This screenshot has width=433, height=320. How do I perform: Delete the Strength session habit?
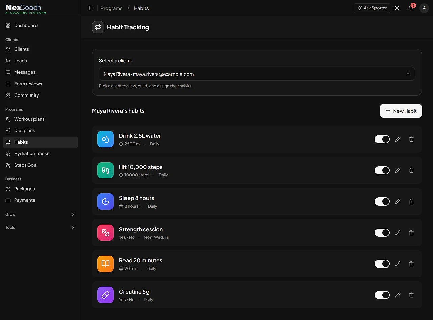click(411, 233)
